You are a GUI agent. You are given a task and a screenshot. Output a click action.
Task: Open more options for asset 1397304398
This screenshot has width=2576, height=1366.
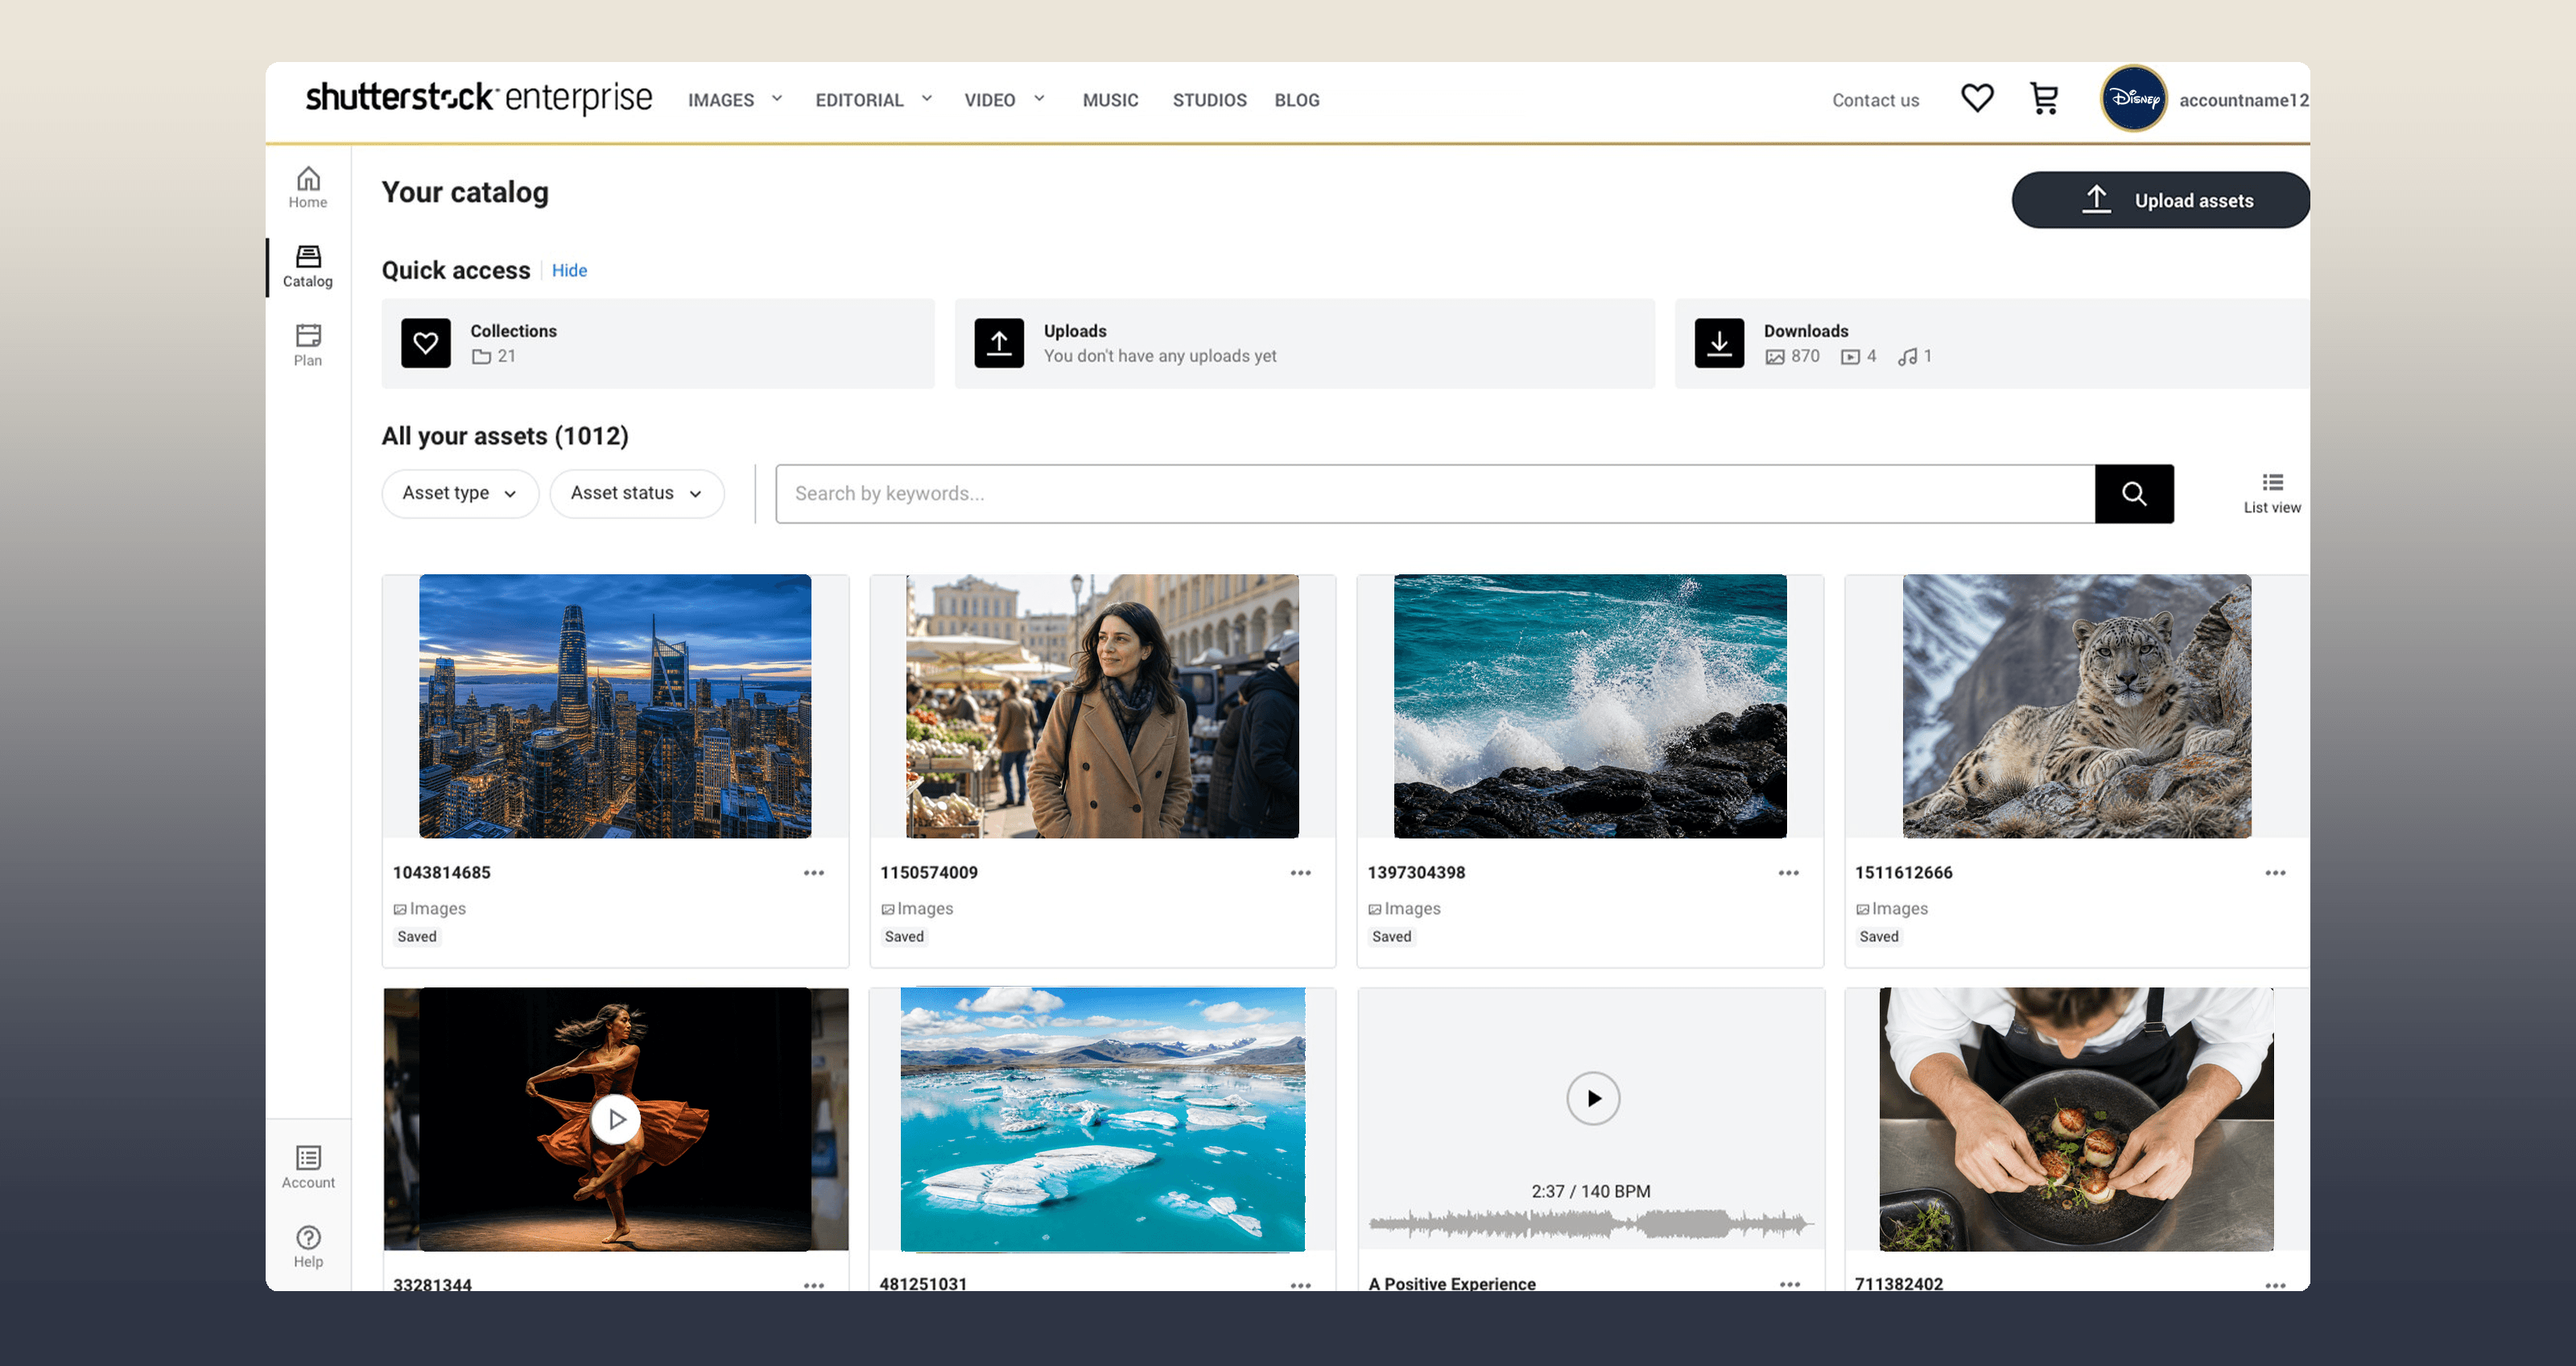point(1788,872)
